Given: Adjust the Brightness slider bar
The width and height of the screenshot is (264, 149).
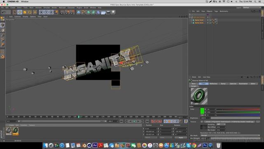Looking at the screenshot, I should coord(236,118).
